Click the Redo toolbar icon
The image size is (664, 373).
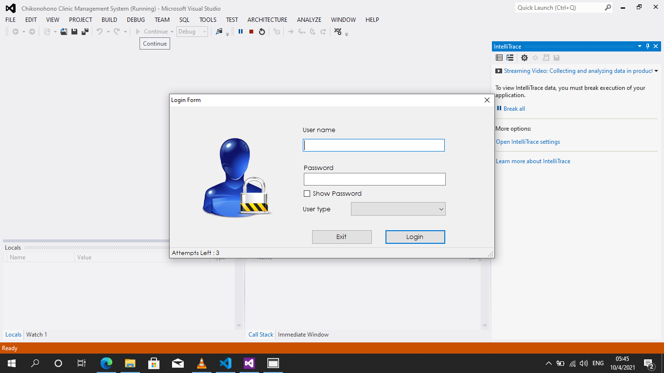(117, 32)
